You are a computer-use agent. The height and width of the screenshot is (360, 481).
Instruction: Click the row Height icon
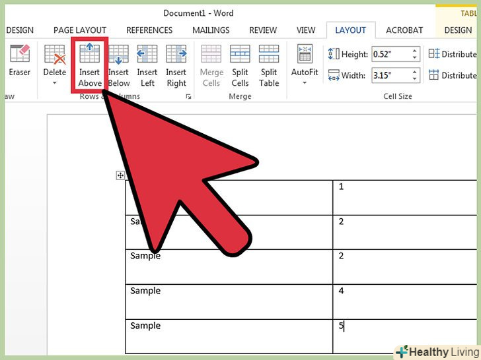click(x=334, y=54)
